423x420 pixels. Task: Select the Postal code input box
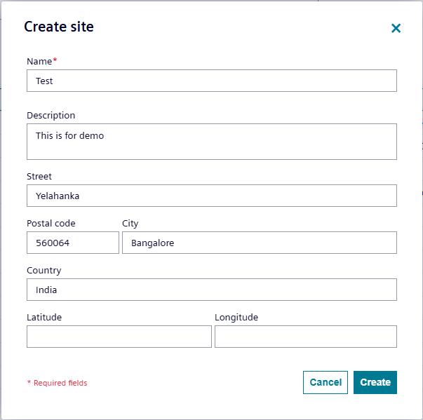coord(73,243)
